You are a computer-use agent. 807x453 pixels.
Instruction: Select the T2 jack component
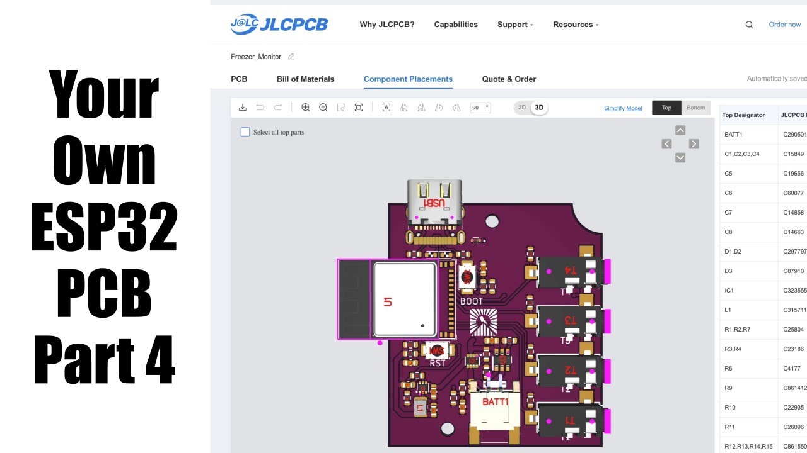coord(569,371)
